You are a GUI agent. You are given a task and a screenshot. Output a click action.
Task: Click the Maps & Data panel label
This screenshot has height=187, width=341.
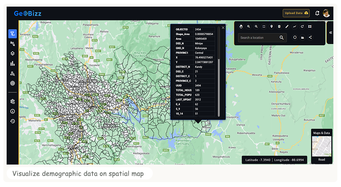tap(321, 133)
